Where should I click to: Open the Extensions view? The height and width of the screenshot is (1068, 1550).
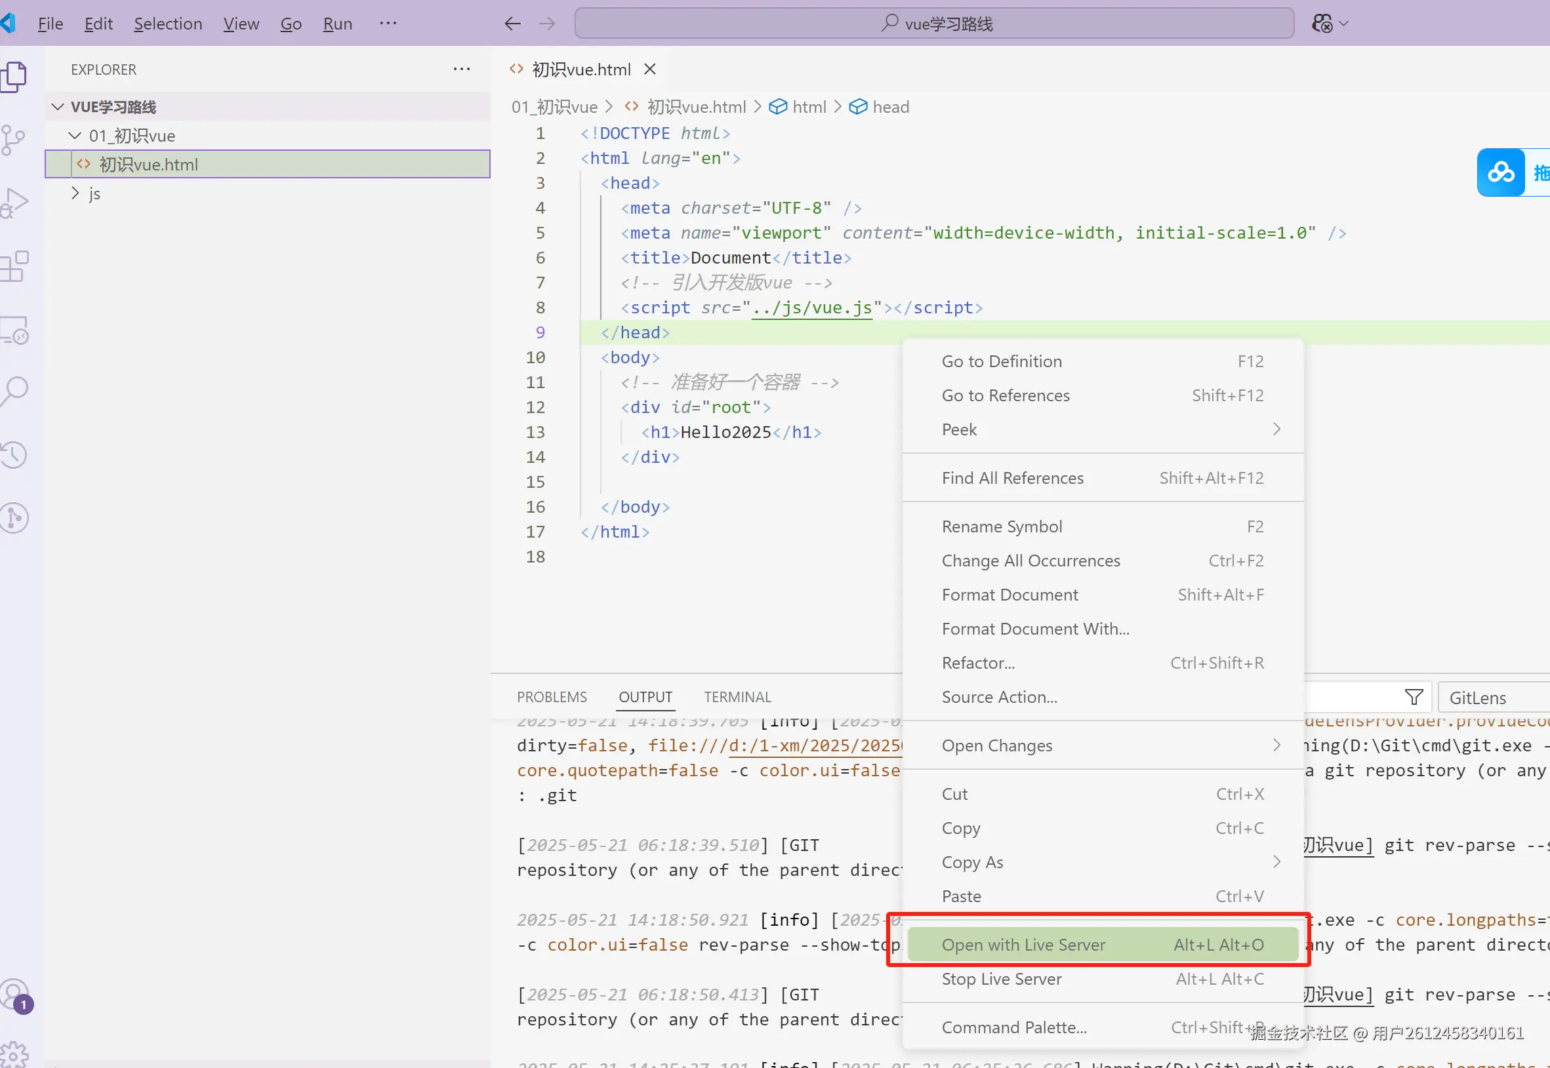coord(14,266)
